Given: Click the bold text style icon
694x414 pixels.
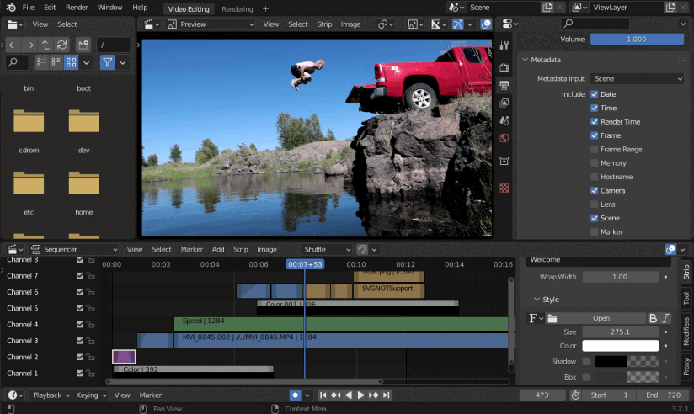Looking at the screenshot, I should coord(653,318).
